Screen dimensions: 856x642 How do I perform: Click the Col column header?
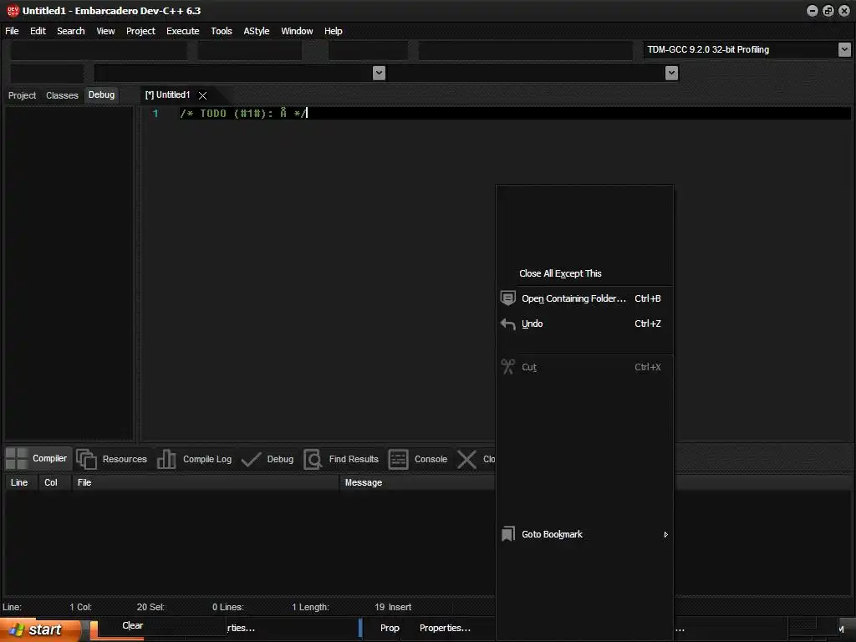pos(54,482)
